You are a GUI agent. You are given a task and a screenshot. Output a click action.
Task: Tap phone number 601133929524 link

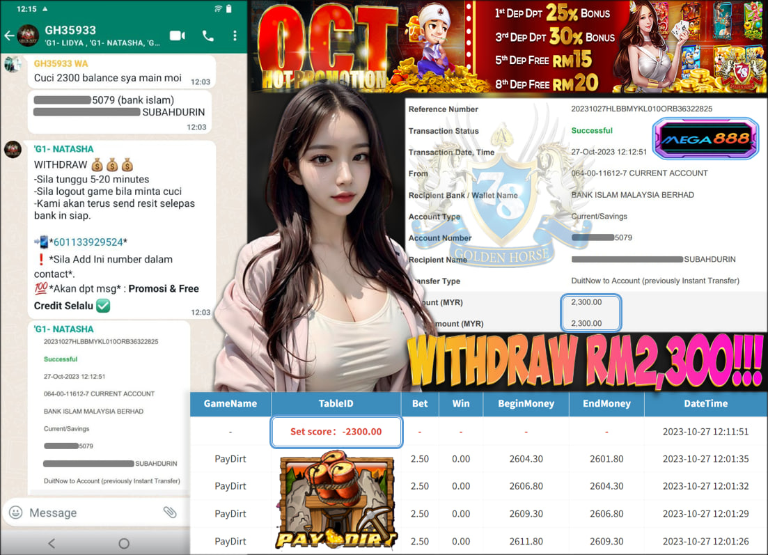(88, 242)
